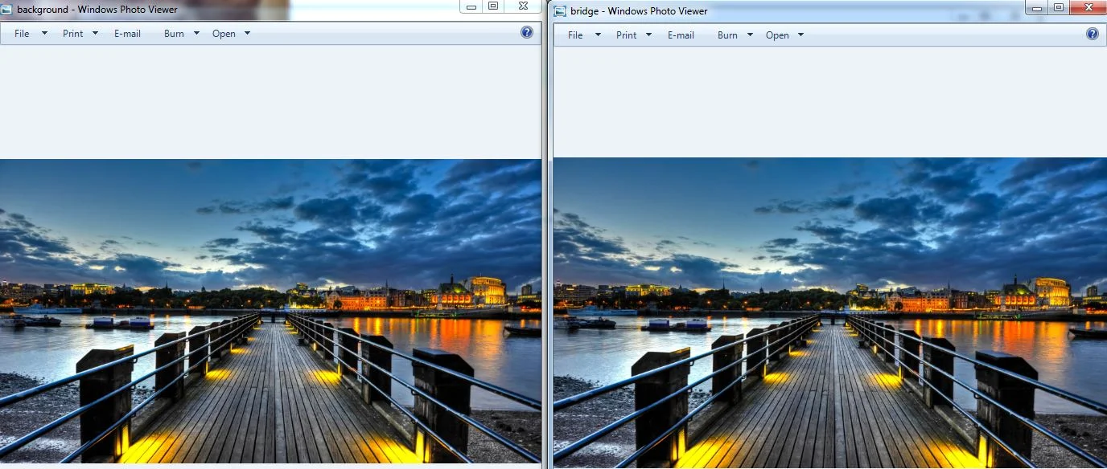Open File menu in bridge window
1107x469 pixels.
(x=575, y=35)
